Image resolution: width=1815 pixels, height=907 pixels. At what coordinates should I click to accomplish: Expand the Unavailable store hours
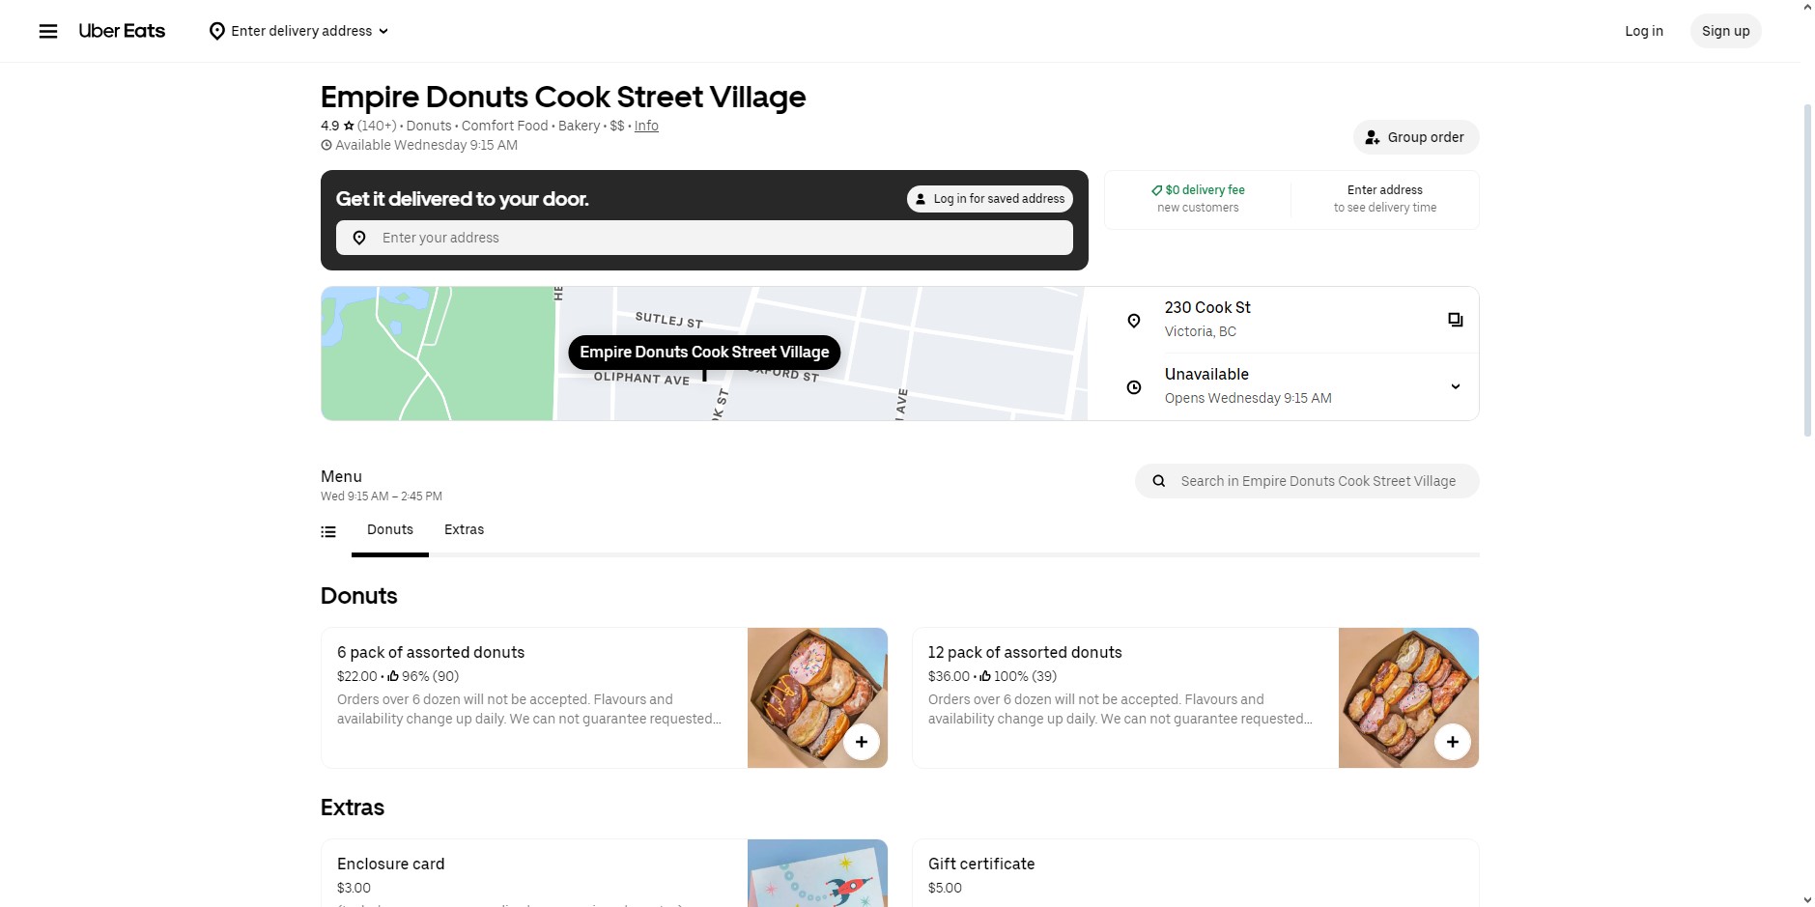coord(1455,386)
